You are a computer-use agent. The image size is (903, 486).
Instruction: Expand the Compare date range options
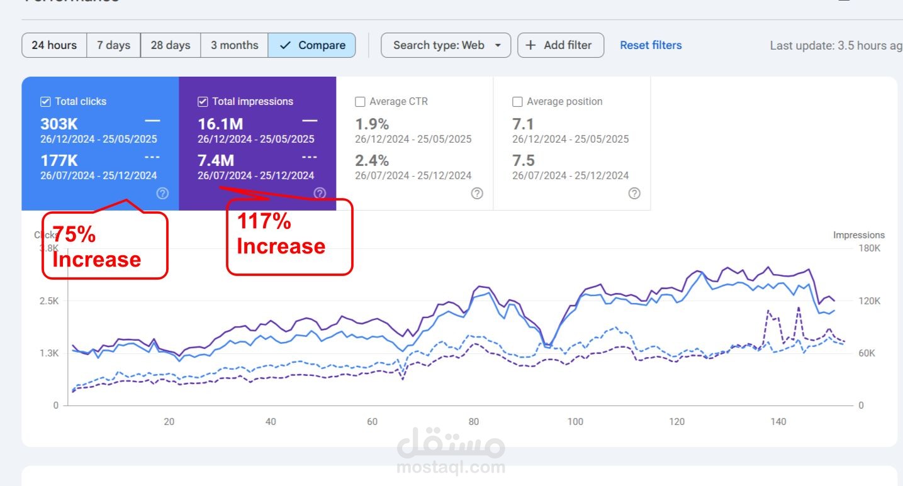tap(312, 45)
